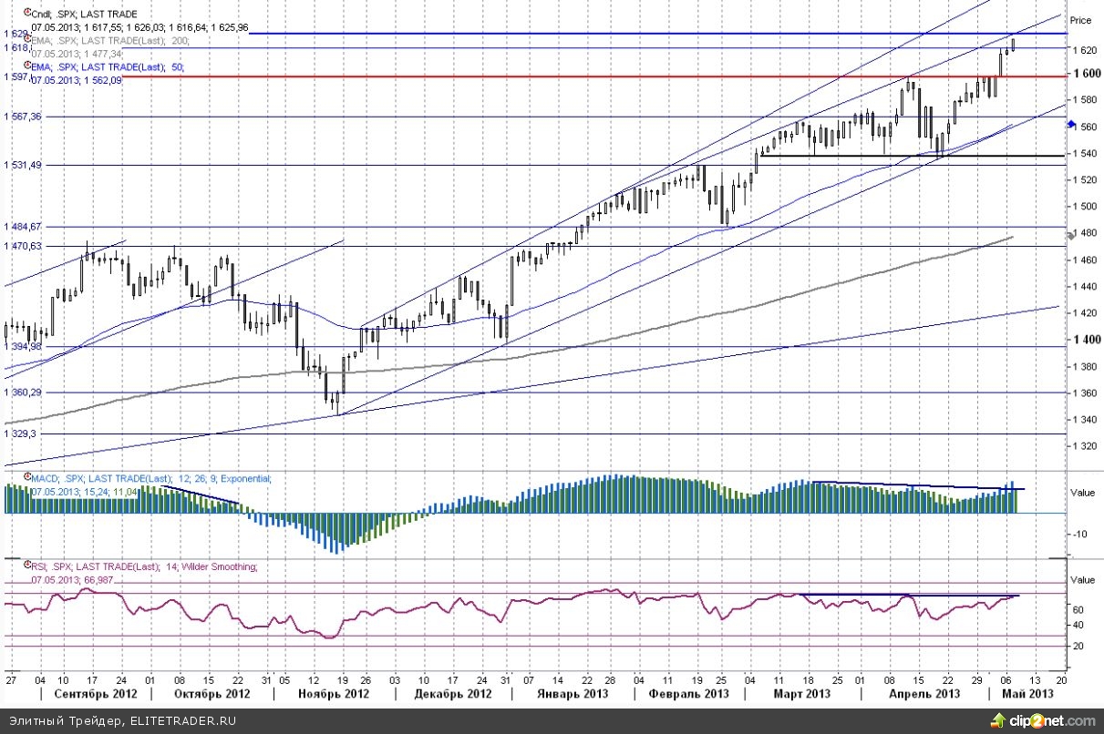Click the RSI indicator legend icon
The image size is (1104, 734).
click(26, 566)
